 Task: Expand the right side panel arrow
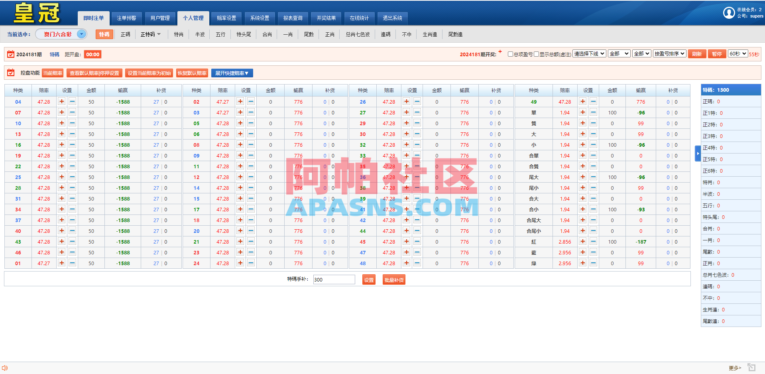click(x=698, y=153)
